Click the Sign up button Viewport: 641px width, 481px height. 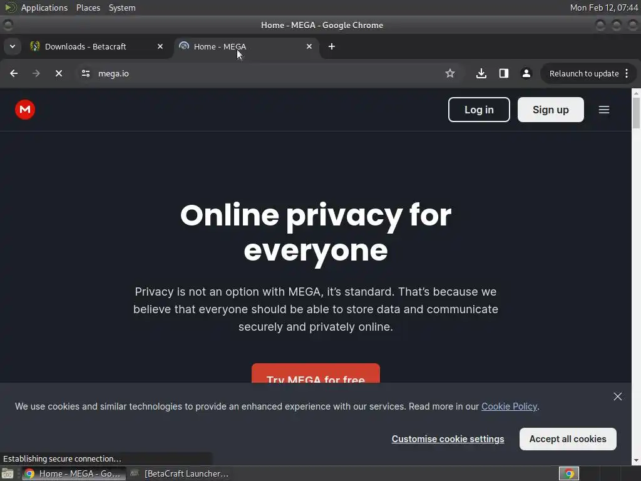click(x=550, y=110)
